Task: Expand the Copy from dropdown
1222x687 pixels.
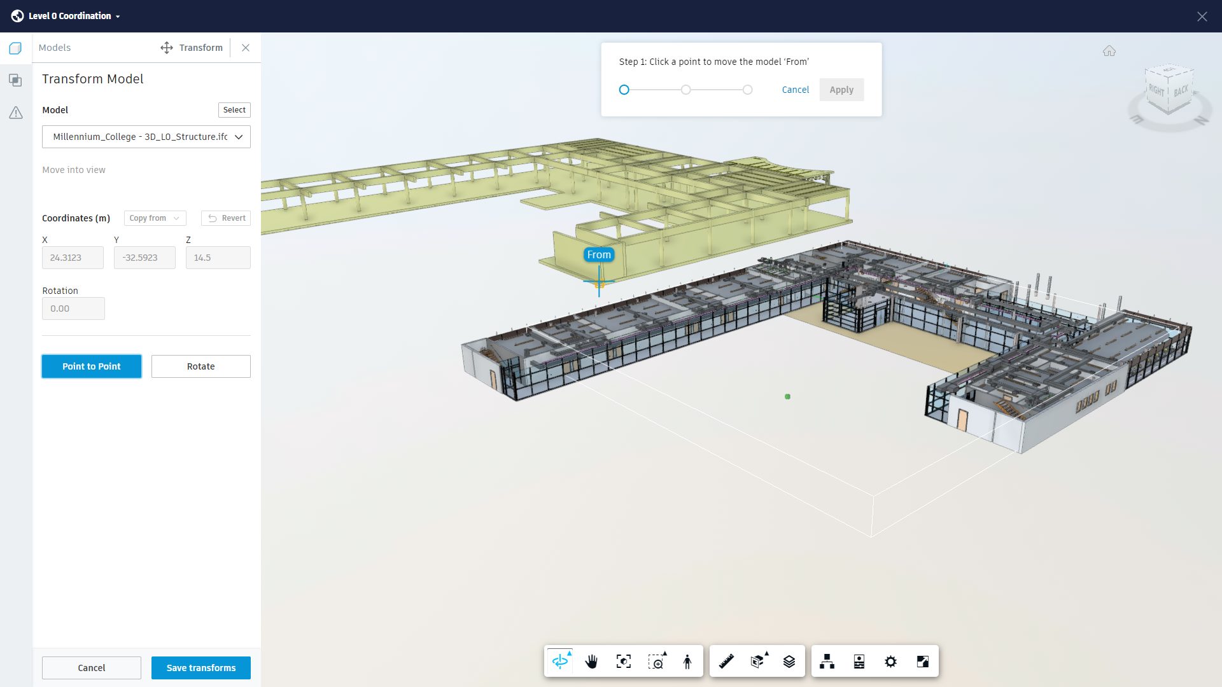Action: [x=154, y=218]
